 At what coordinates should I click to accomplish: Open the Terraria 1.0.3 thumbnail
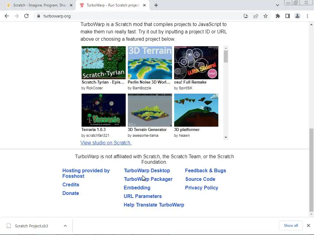[x=104, y=110]
